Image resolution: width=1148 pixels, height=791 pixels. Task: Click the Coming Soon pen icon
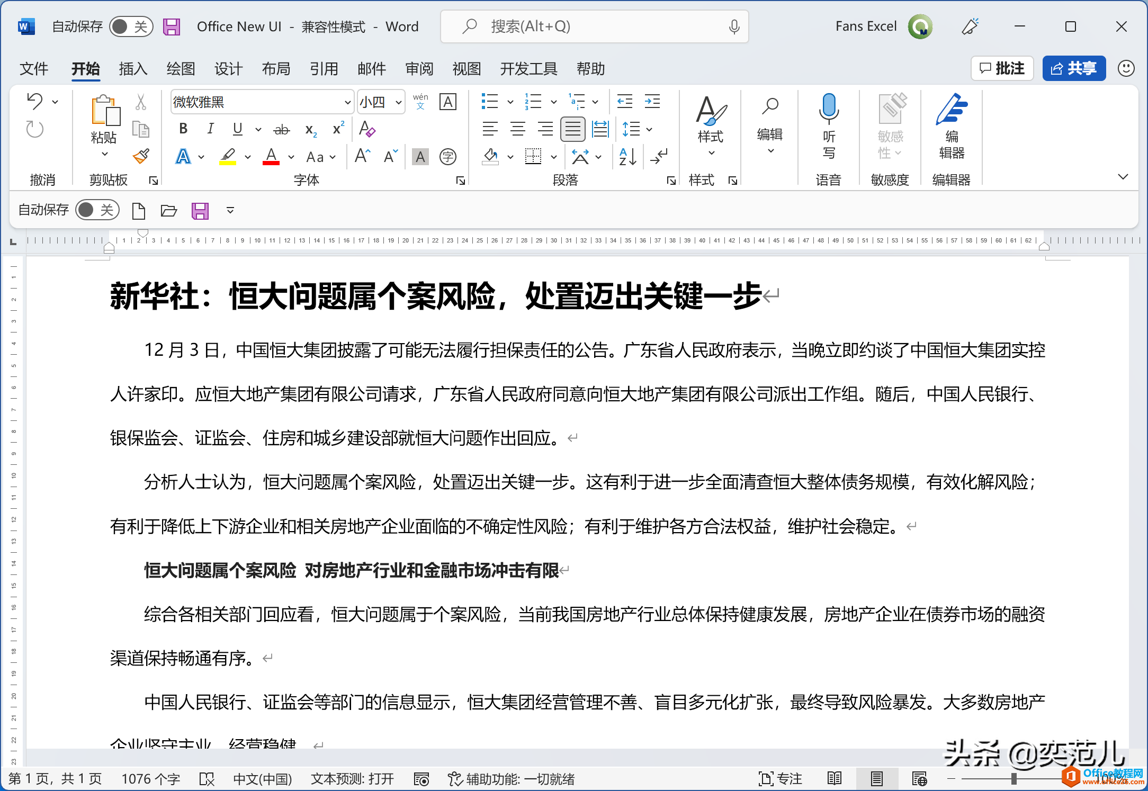tap(970, 26)
